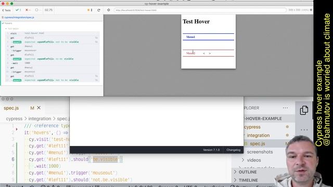Open the Explorer files icon in the activity bar
This screenshot has height=187, width=333.
pos(304,111)
